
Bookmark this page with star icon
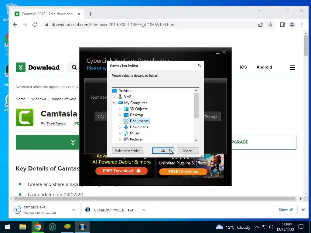pos(270,25)
